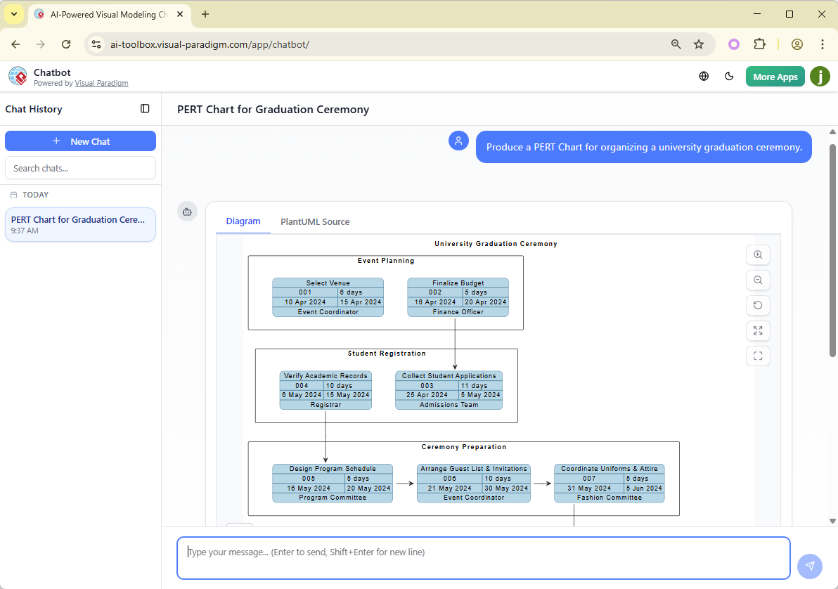Reset the diagram view with the rotate icon
Screen dimensions: 838x589
click(x=758, y=305)
